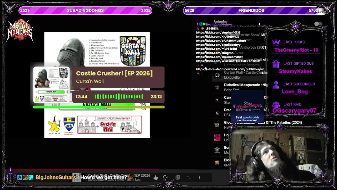337x190 pixels.
Task: Click the 2531 count on the SUBADINGDONGS bar
Action: coord(25,11)
